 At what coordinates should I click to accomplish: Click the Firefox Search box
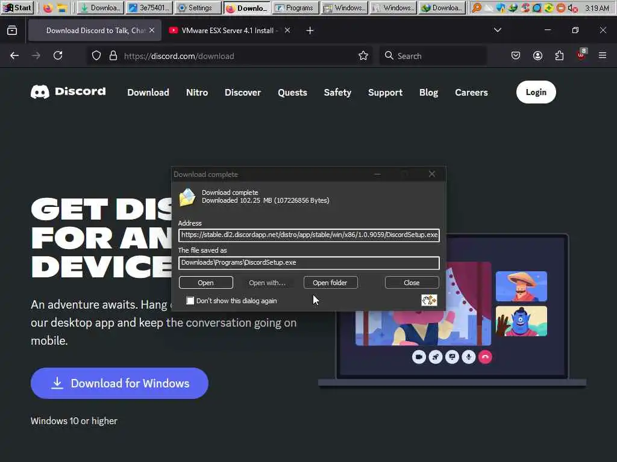433,56
